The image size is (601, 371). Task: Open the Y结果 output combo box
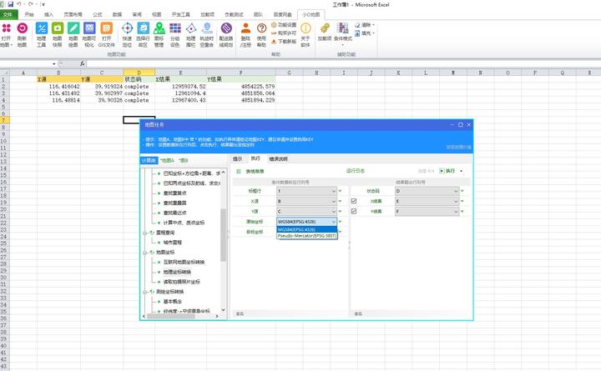[x=427, y=211]
